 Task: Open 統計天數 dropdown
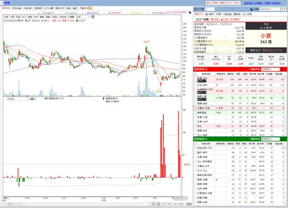[x=209, y=9]
